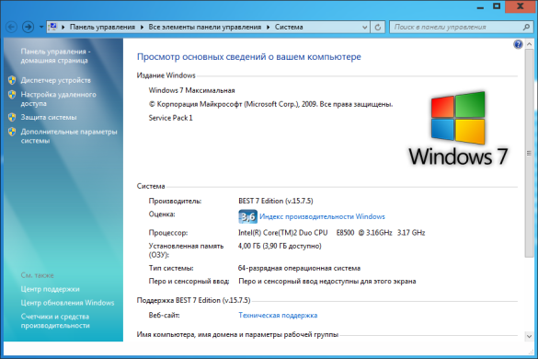Click the vertical scrollbar thumb
The image size is (538, 359).
529,153
